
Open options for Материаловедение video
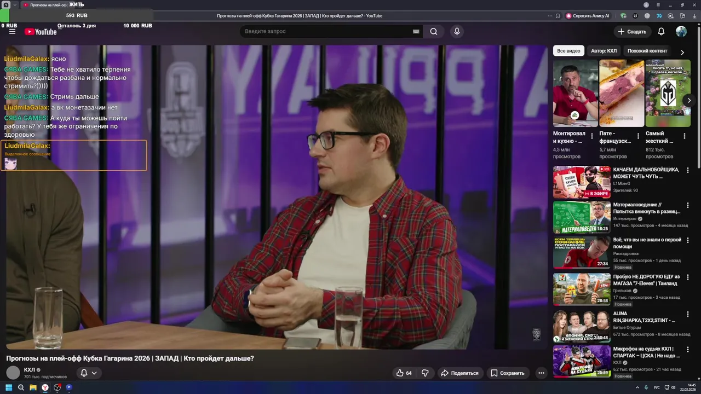point(688,205)
